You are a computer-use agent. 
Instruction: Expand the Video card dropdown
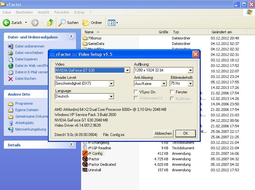pyautogui.click(x=127, y=70)
